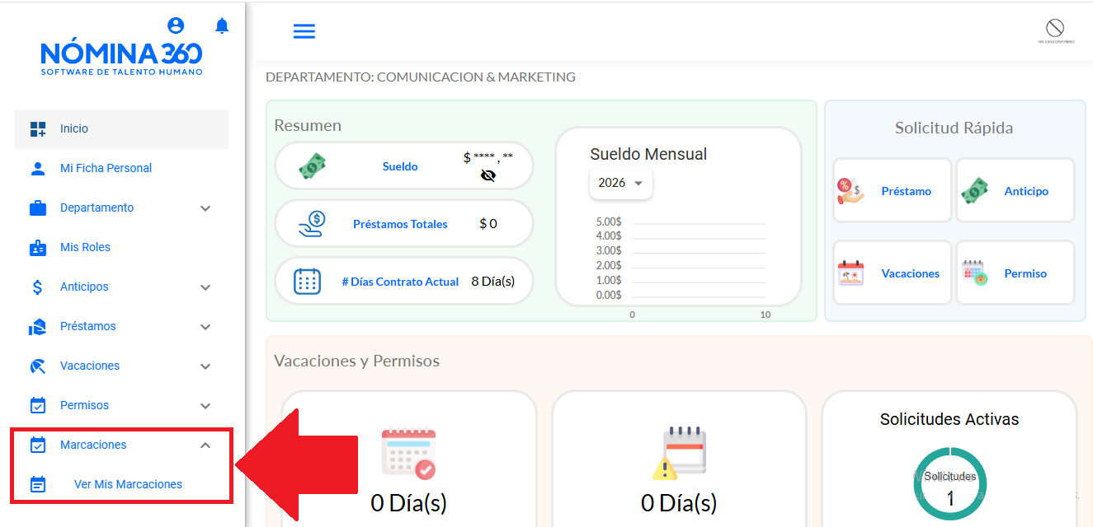Click the Mis Roles badge icon
The image size is (1093, 527).
point(38,247)
